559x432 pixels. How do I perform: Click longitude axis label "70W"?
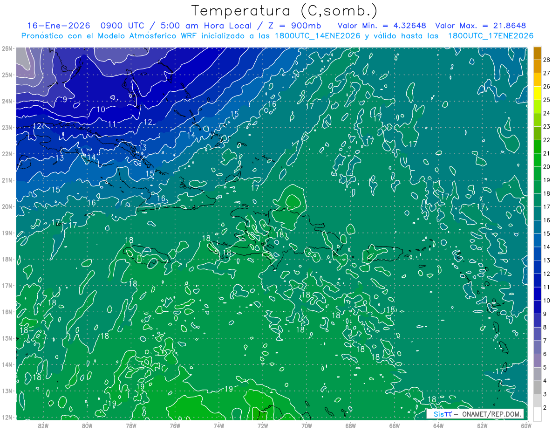click(x=307, y=425)
